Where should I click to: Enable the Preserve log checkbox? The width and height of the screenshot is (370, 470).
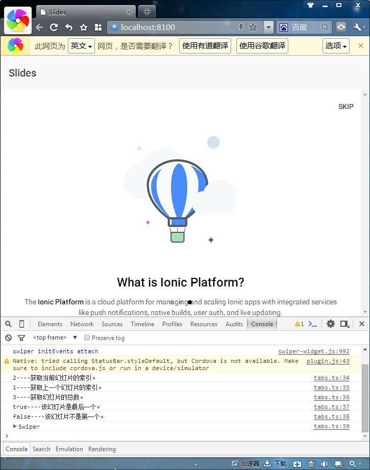click(x=87, y=337)
